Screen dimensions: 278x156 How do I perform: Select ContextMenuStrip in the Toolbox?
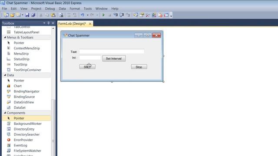pos(26,48)
